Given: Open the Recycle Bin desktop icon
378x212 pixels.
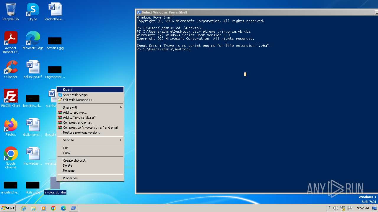Looking at the screenshot, I should click(11, 12).
